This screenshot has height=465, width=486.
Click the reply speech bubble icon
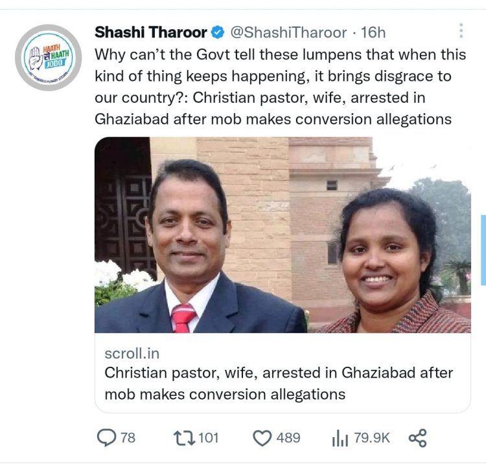tap(106, 438)
